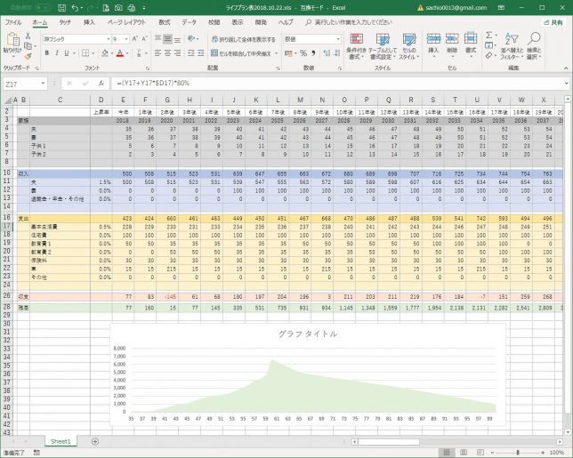Decrease the indent level
Viewport: 573px width, 458px height.
tap(190, 53)
